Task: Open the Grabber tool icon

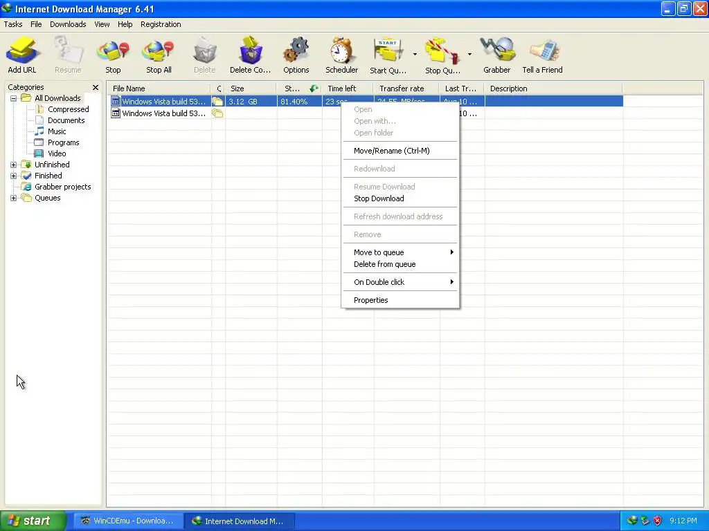Action: click(497, 55)
